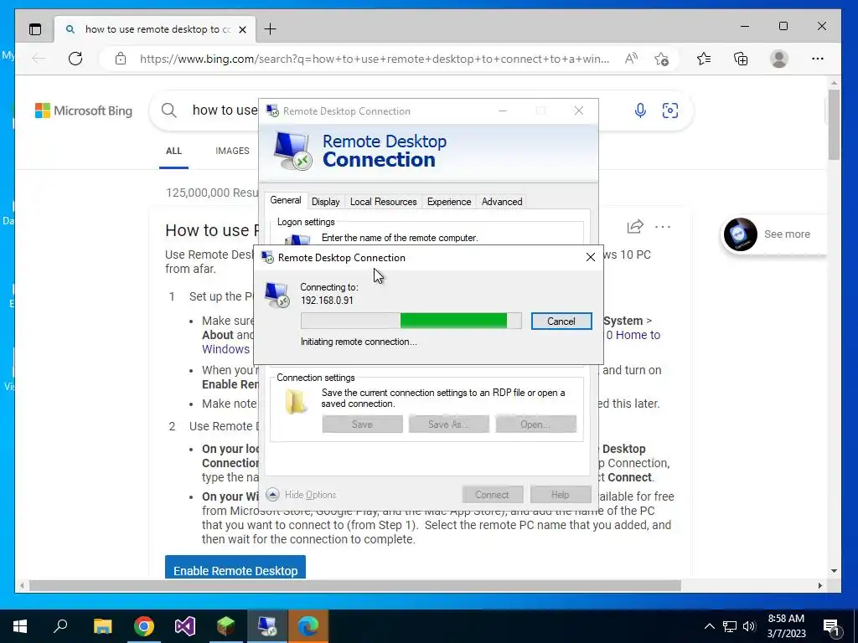Go back in Edge browser
Viewport: 858px width, 643px height.
tap(39, 59)
